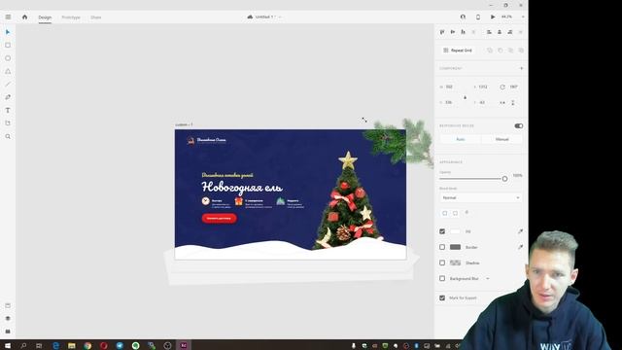Viewport: 622px width, 350px height.
Task: Select the Select (arrow) tool
Action: (8, 32)
